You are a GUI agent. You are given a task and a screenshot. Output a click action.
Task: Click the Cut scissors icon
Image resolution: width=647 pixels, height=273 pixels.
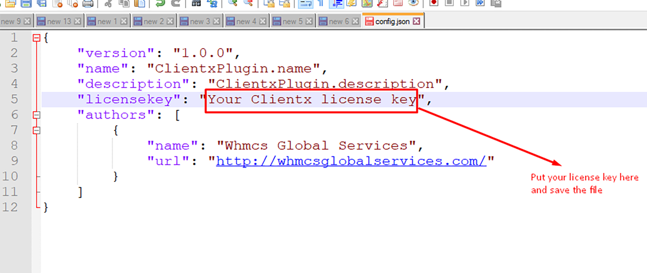tap(108, 3)
